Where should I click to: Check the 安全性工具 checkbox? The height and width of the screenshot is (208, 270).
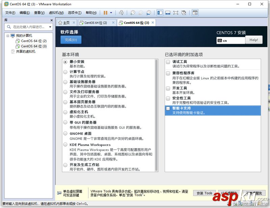(x=168, y=98)
